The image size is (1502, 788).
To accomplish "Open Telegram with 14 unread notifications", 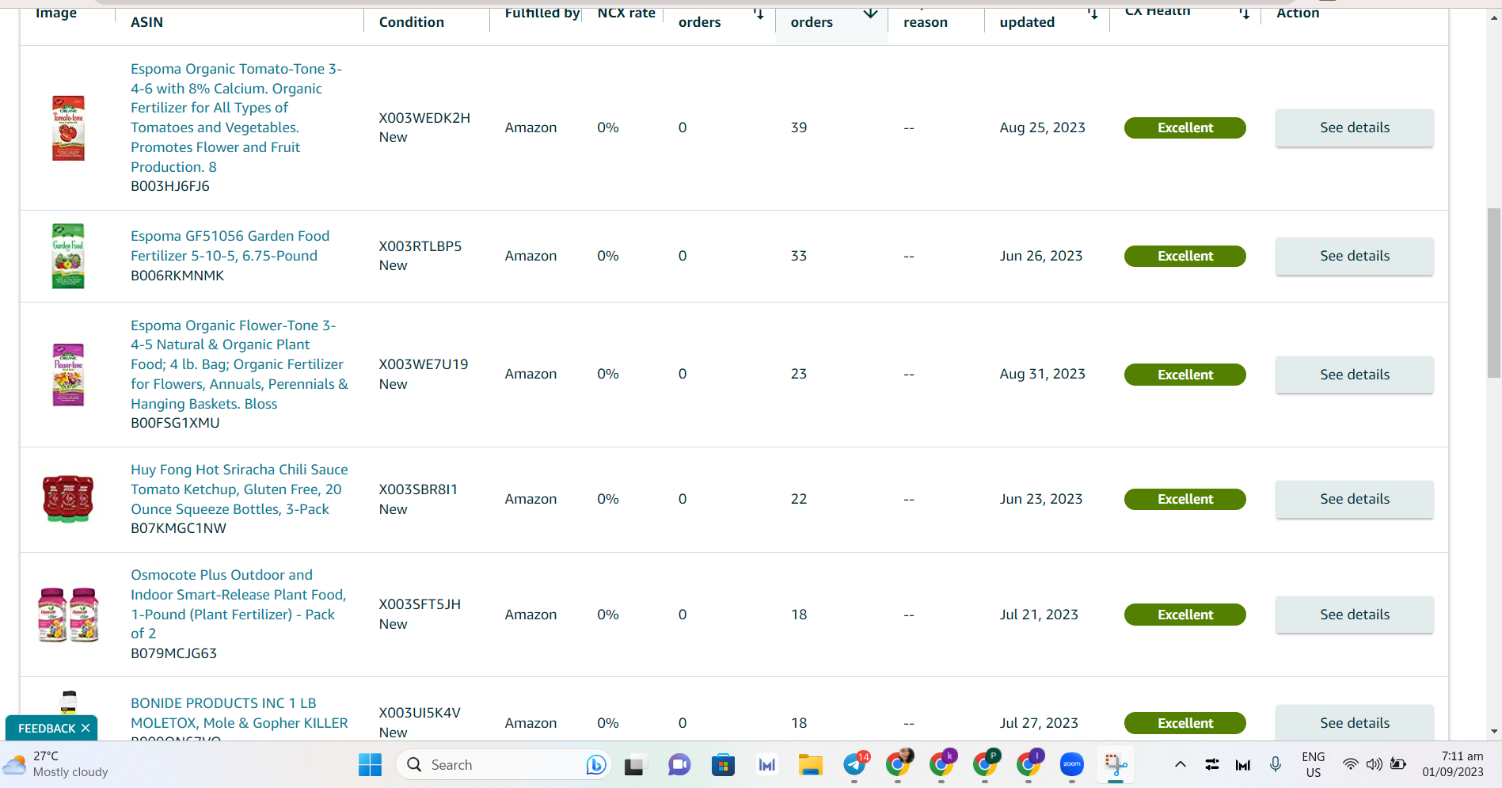I will pos(854,764).
